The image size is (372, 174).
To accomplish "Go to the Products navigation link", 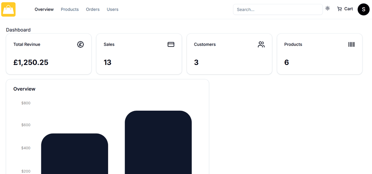I will coord(70,9).
